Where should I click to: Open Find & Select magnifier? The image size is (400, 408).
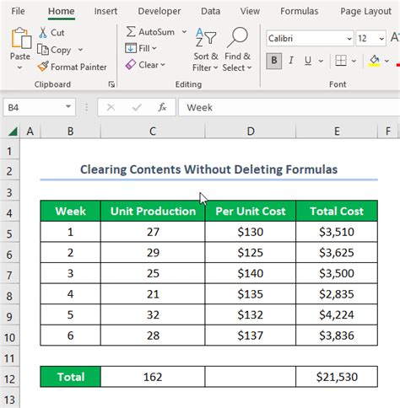(x=237, y=50)
